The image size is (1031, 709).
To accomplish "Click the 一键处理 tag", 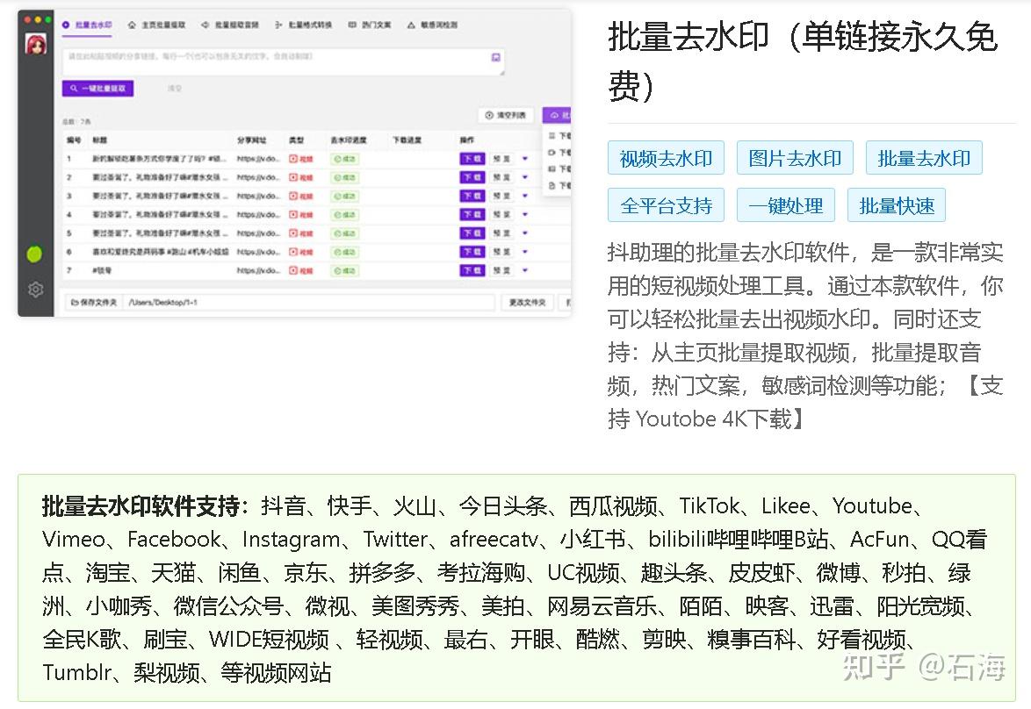I will [x=785, y=205].
